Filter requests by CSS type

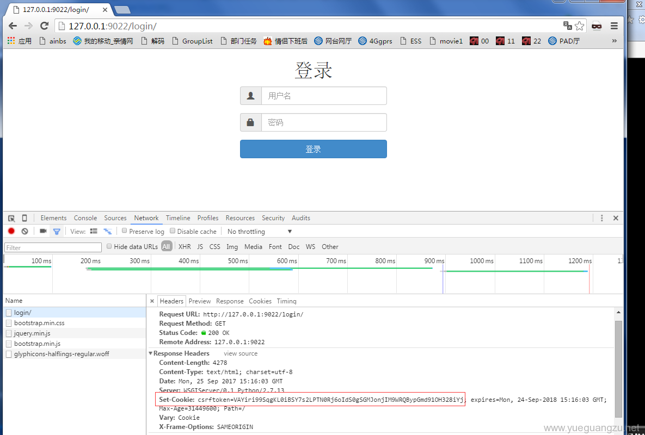(214, 247)
